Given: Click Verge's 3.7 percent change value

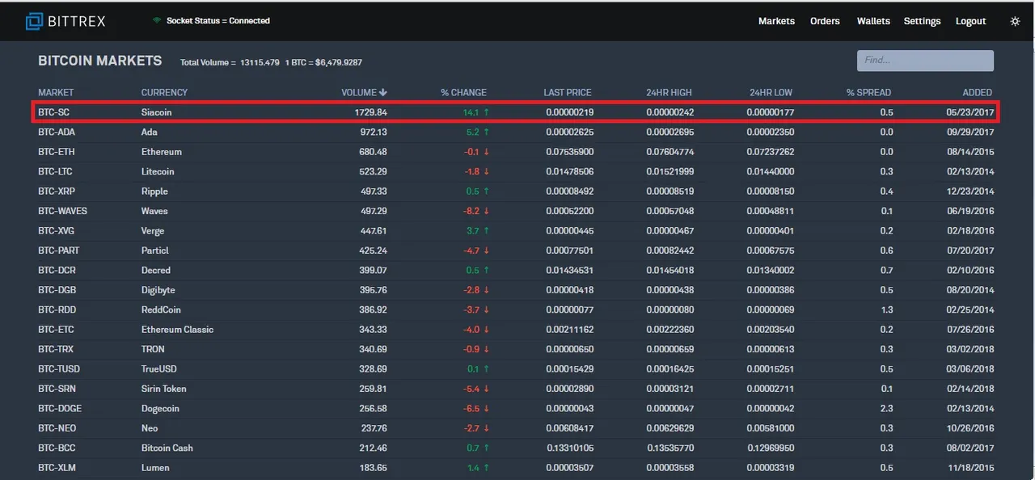Looking at the screenshot, I should [473, 231].
